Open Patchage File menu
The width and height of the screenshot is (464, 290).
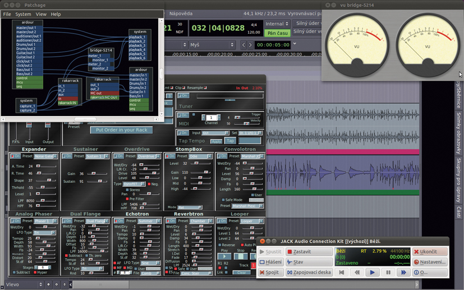click(x=7, y=14)
